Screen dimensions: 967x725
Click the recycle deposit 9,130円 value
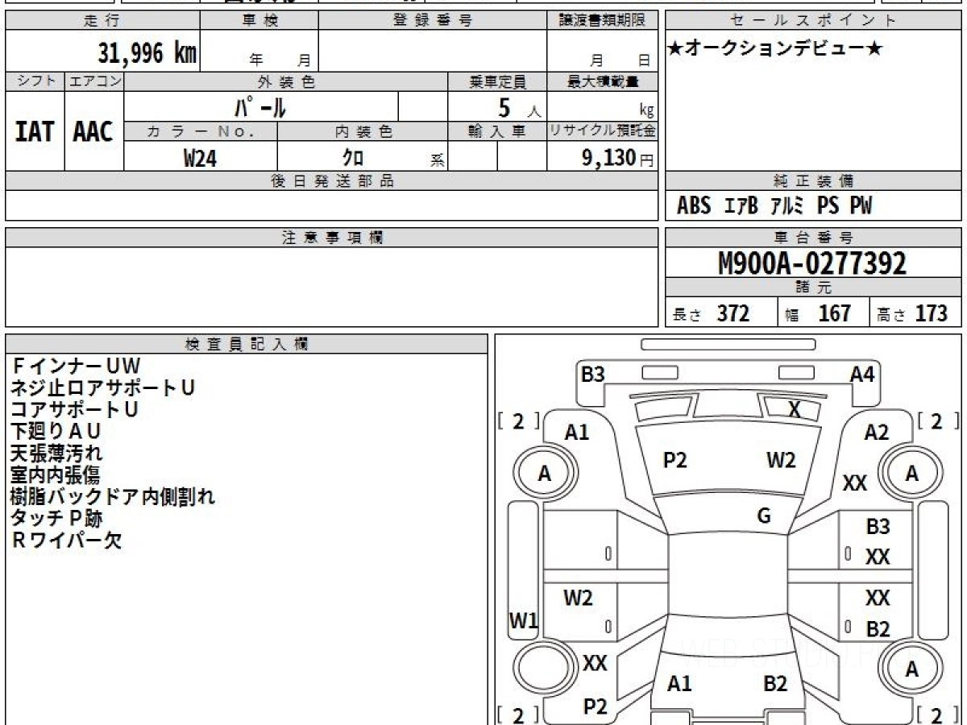coord(617,158)
